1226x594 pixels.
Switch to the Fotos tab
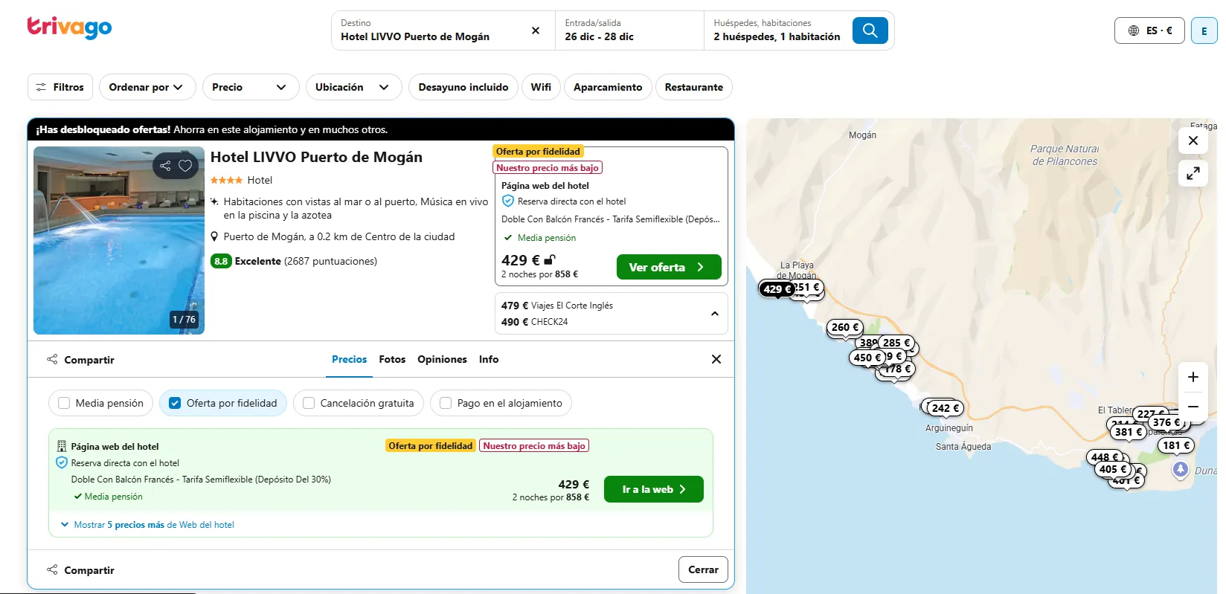pos(392,359)
